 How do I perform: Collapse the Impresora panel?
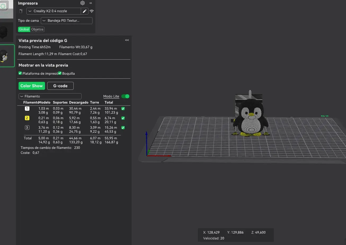91,3
